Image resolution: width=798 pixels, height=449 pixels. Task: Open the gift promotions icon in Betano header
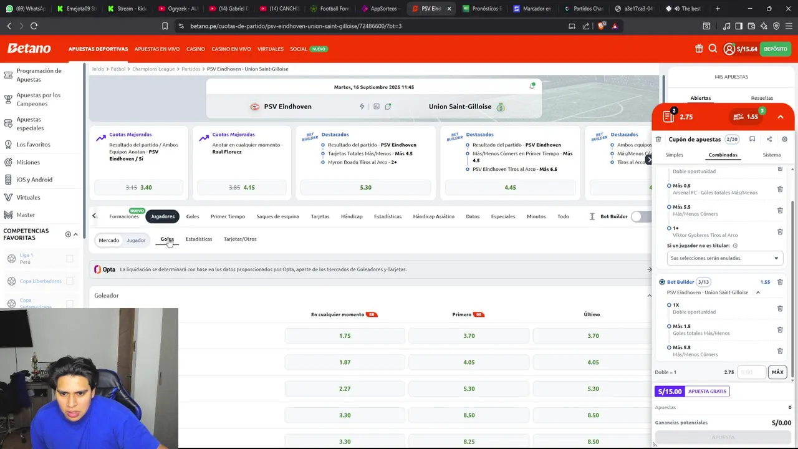click(x=699, y=49)
